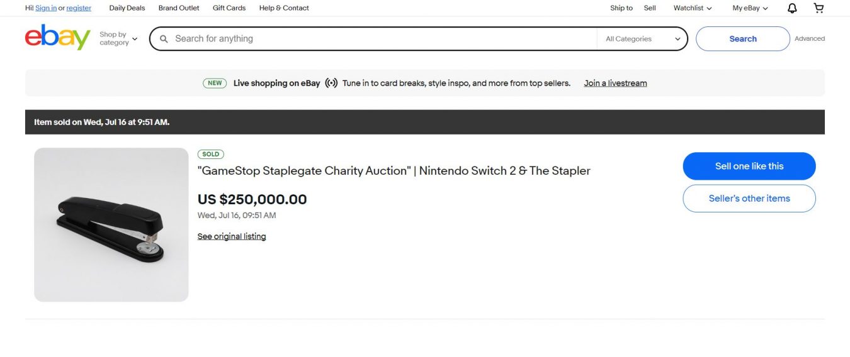Screen dimensions: 850x357
Task: Click the blue Search button
Action: click(743, 39)
